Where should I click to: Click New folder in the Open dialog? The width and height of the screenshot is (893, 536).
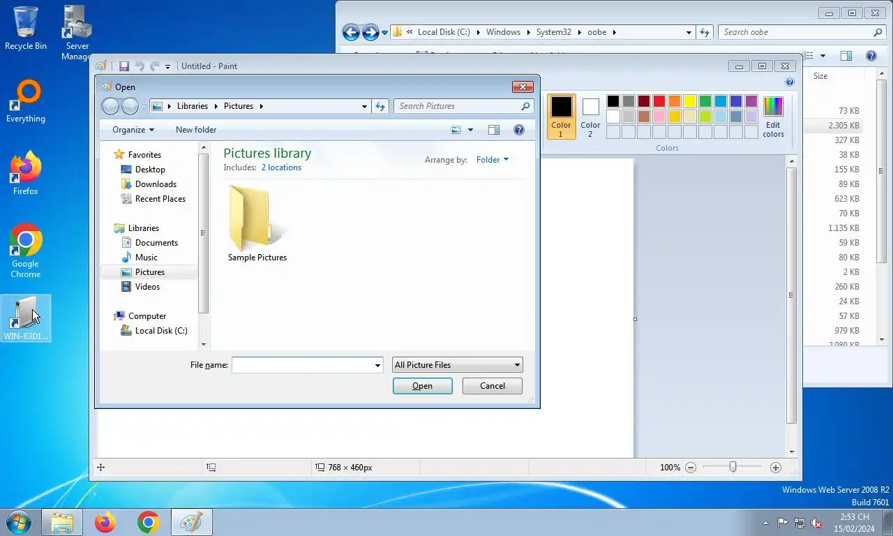pos(196,130)
